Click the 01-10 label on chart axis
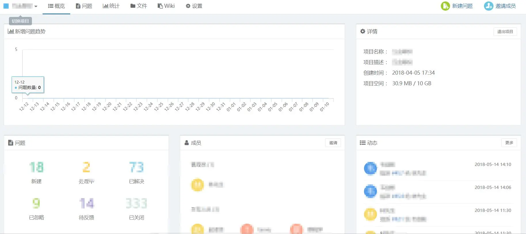Screen dimensions: 526x234 click(324, 107)
